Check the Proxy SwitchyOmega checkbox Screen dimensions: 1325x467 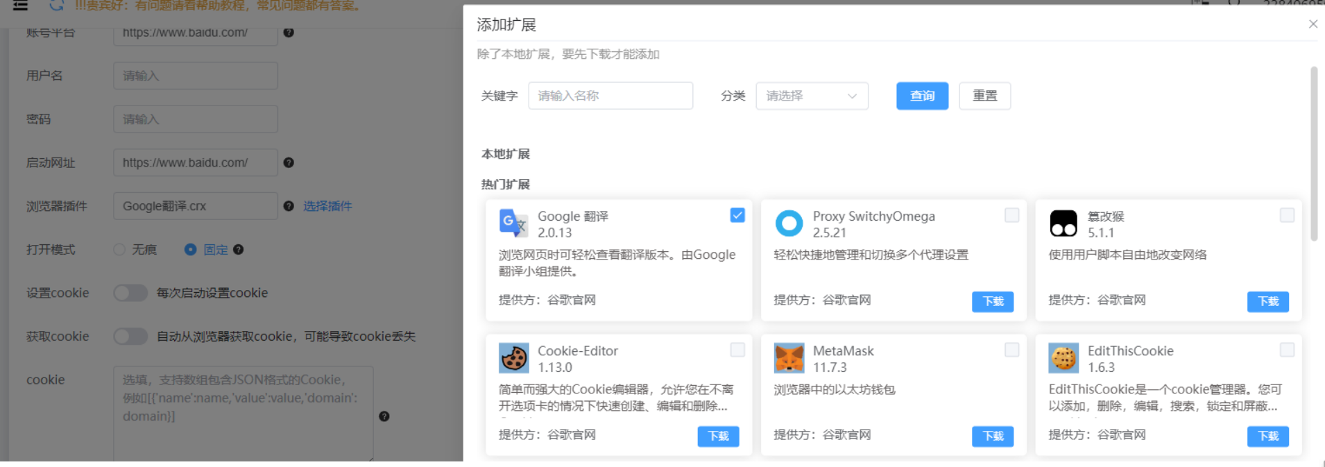(1012, 215)
